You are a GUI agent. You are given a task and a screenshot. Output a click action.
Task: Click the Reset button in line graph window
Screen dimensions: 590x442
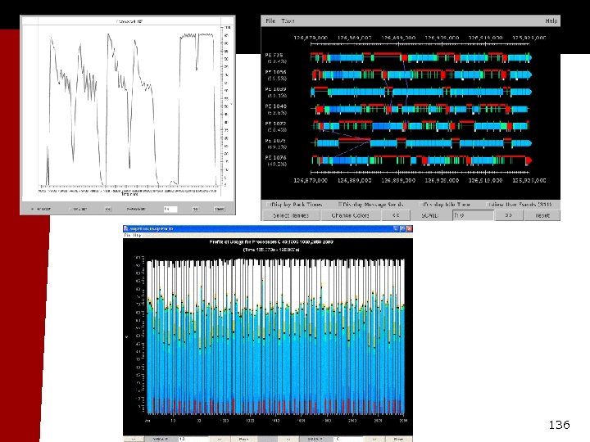(220, 209)
